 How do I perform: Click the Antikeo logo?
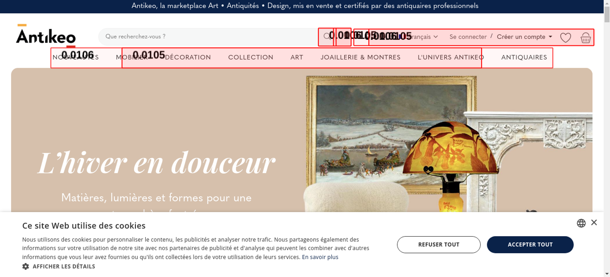pyautogui.click(x=46, y=35)
